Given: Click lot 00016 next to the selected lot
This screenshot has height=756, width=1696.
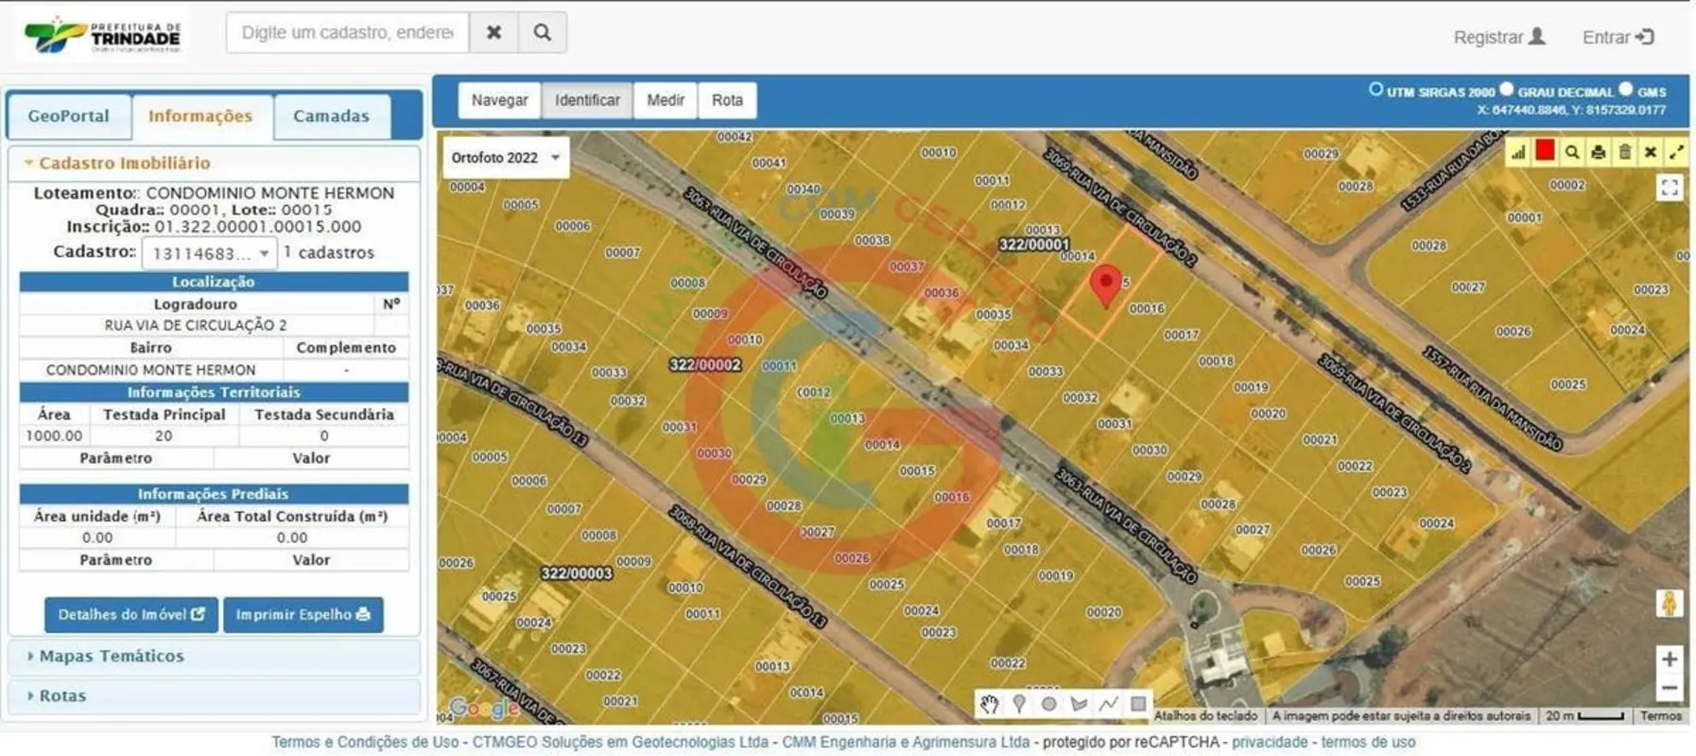Looking at the screenshot, I should pos(1147,308).
